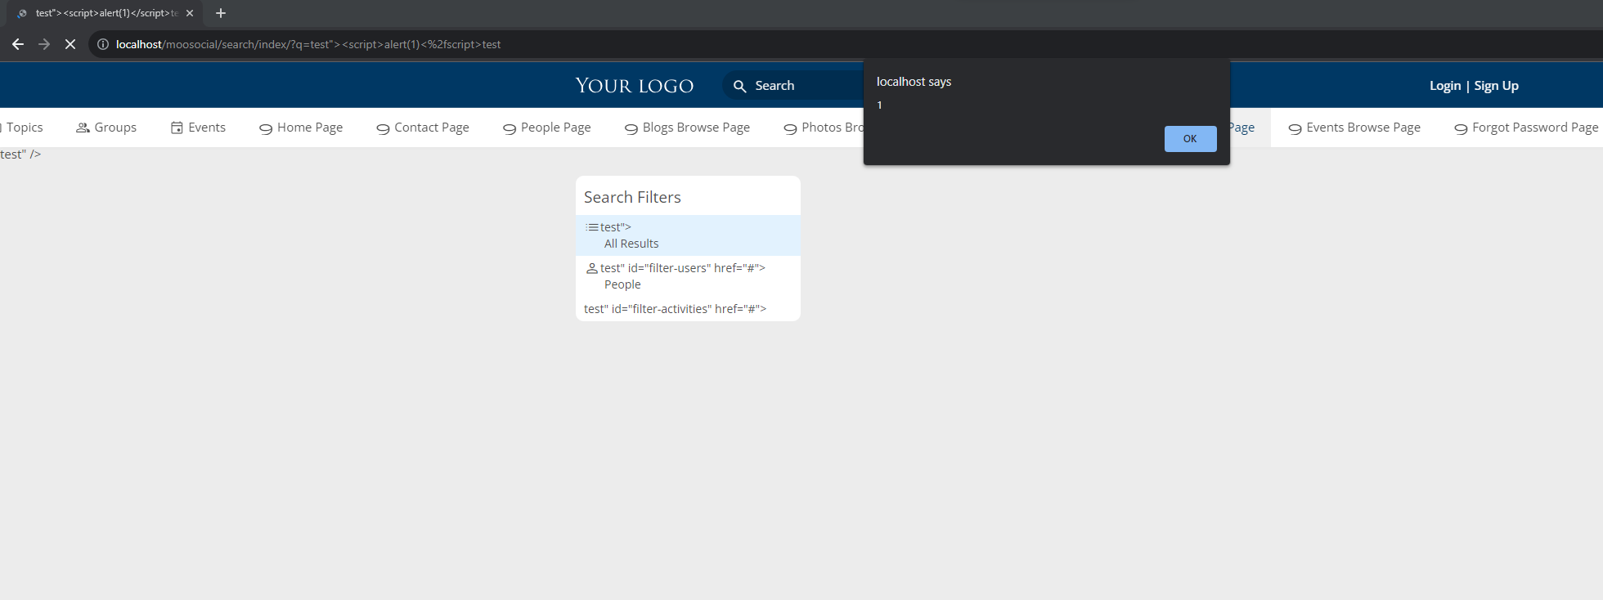Open the Sign Up link
Screen dimensions: 1603x600
tap(1497, 86)
